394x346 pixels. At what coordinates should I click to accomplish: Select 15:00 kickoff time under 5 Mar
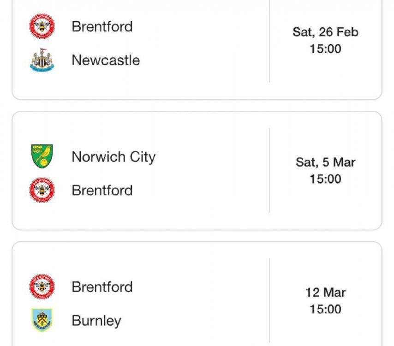coord(325,179)
